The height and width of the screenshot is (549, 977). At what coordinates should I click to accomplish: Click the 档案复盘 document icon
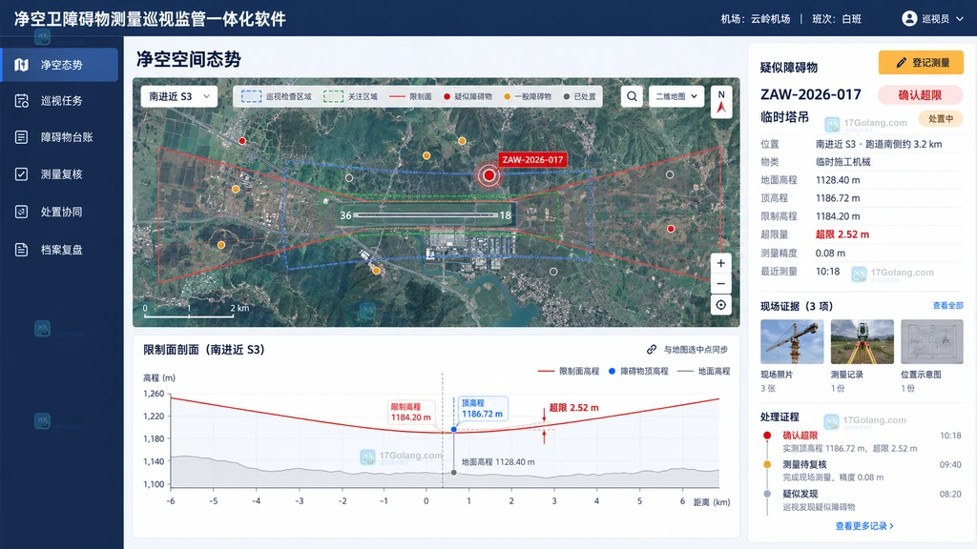pos(21,250)
